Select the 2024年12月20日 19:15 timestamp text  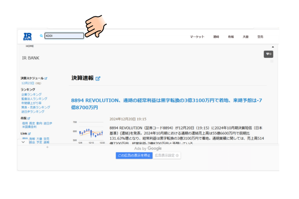coord(128,119)
